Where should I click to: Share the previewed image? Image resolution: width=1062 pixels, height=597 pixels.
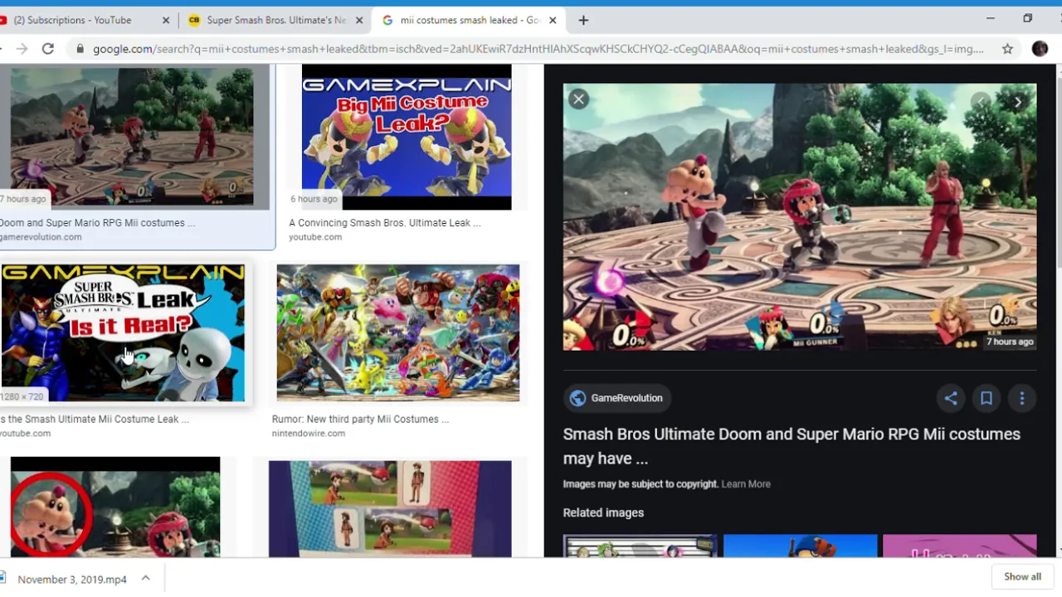point(951,398)
